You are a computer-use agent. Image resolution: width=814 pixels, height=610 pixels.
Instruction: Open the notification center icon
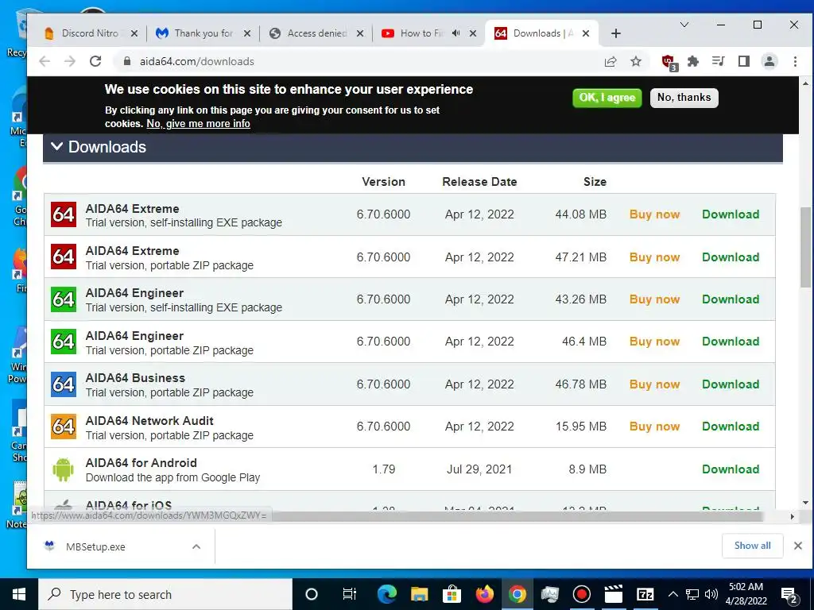point(789,595)
